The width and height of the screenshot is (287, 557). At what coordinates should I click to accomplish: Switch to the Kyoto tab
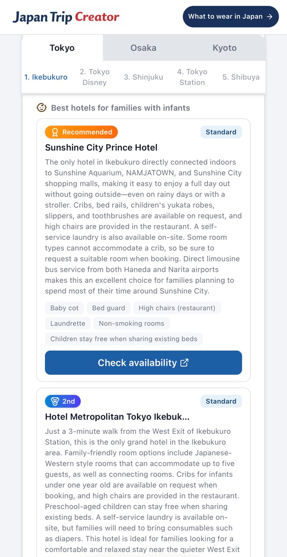[x=225, y=48]
